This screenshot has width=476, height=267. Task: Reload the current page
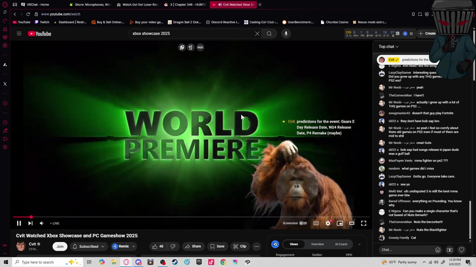28,14
